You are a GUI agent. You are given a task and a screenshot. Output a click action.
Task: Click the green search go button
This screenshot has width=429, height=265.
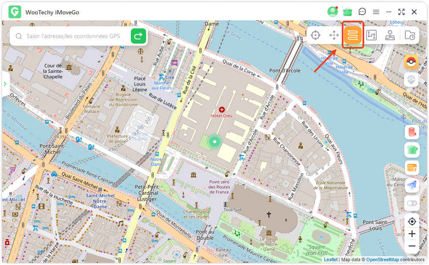click(138, 36)
